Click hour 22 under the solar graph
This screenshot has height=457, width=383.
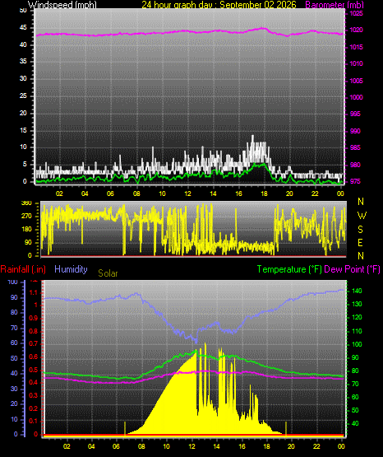316,446
